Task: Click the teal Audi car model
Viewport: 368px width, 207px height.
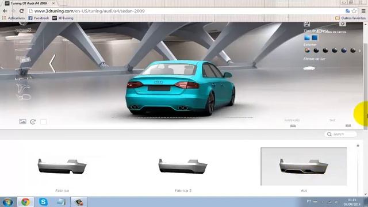Action: click(180, 88)
